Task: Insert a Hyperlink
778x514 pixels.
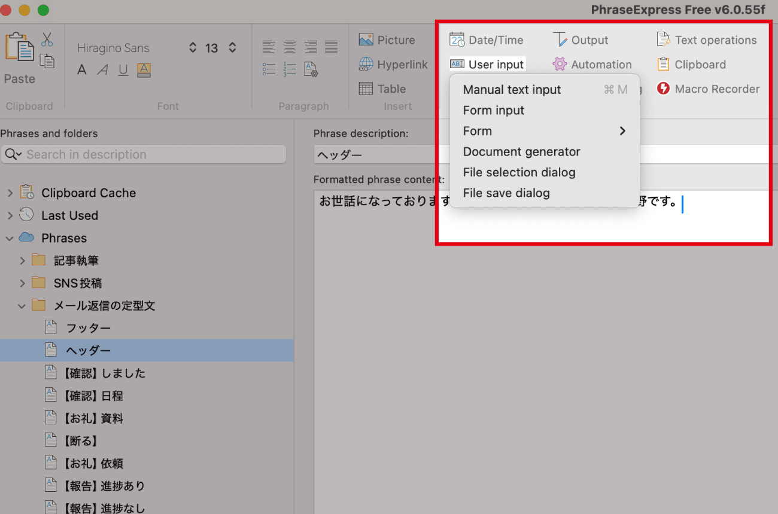Action: 393,65
